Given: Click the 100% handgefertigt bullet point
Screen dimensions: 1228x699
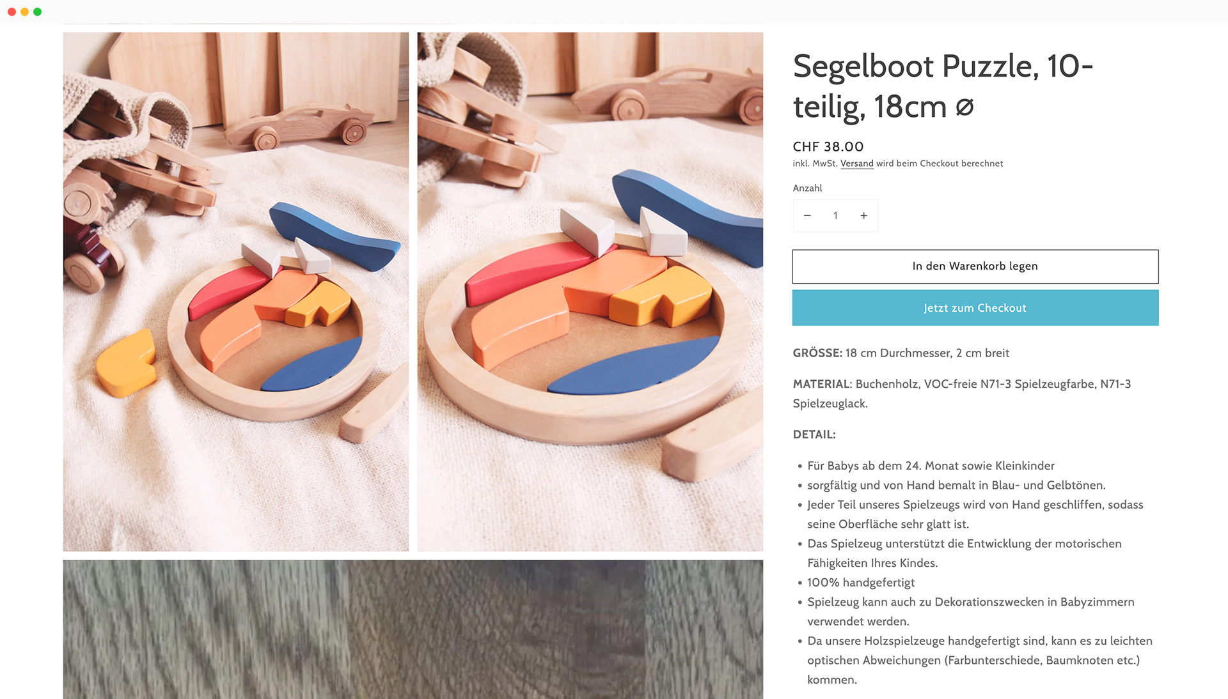Looking at the screenshot, I should tap(860, 583).
